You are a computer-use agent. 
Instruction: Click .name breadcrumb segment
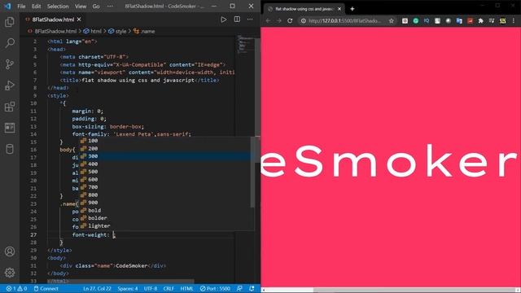144,31
